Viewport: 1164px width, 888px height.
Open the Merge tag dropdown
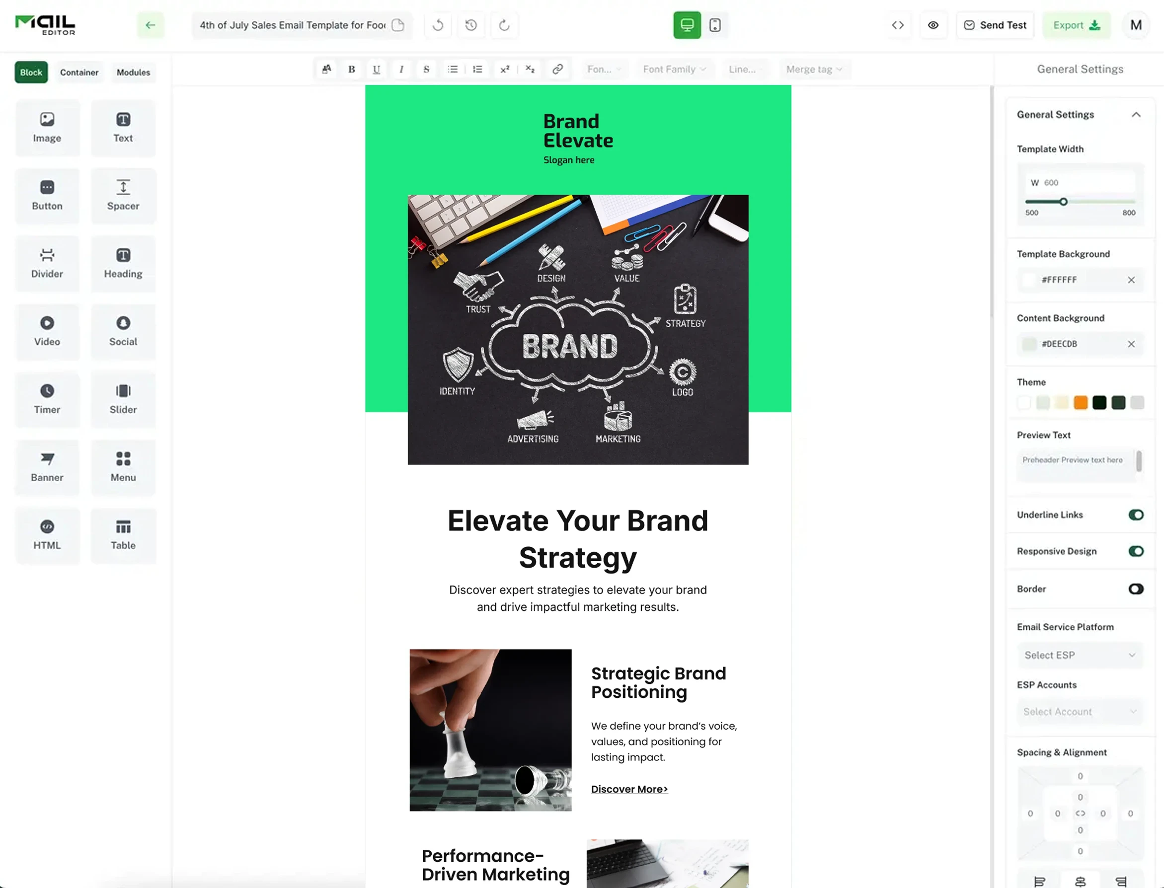(x=814, y=69)
